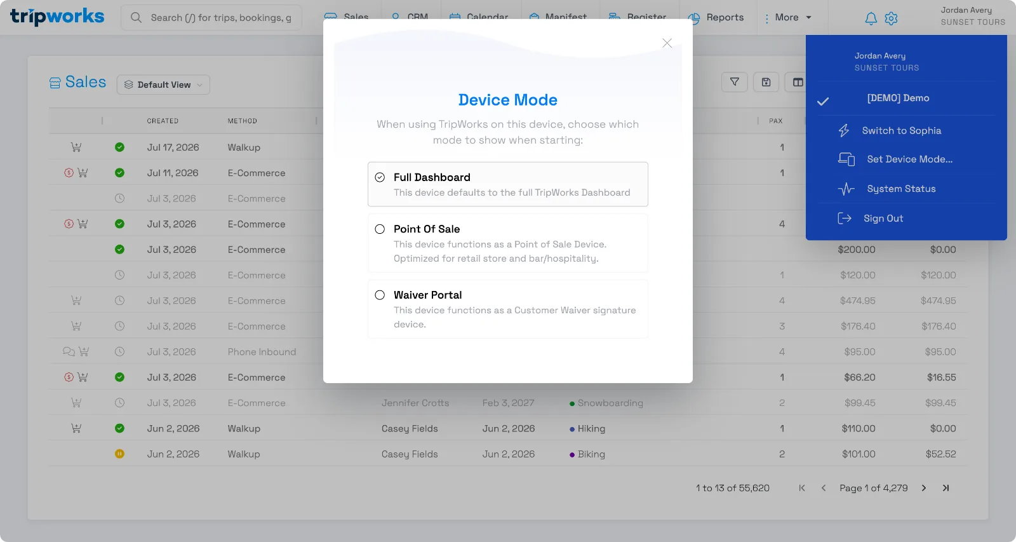This screenshot has height=542, width=1016.
Task: Click green check in Hiking row
Action: (119, 428)
